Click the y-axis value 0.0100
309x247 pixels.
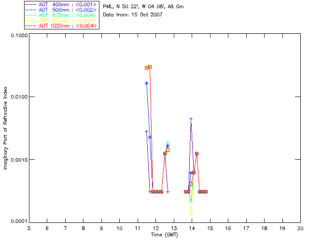pos(19,97)
